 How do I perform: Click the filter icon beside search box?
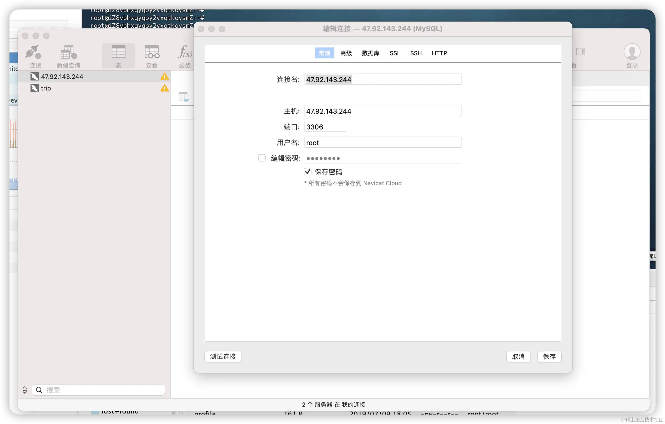25,390
